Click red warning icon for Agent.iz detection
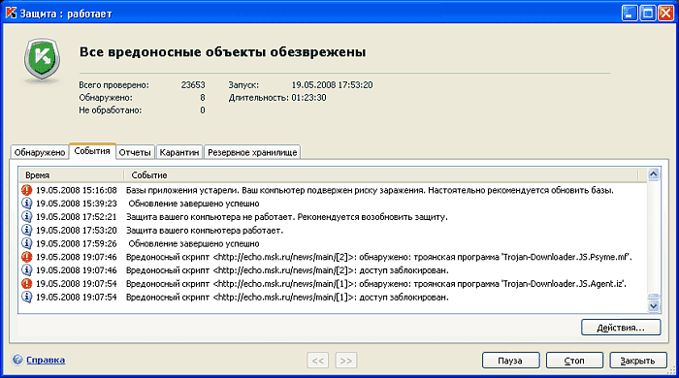679x378 pixels. point(27,284)
